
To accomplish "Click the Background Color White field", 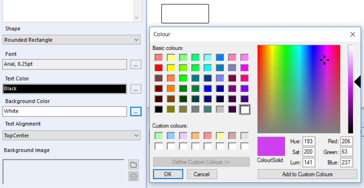I will [x=65, y=112].
